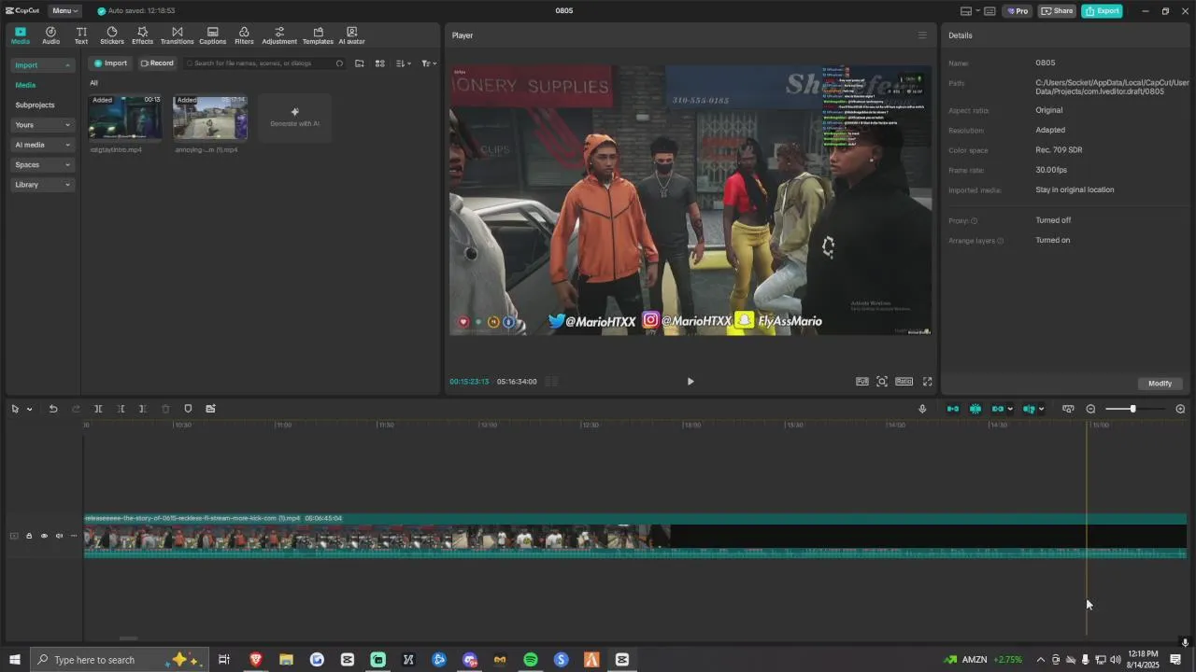Click the Full quality preview button
The height and width of the screenshot is (672, 1196).
coord(861,382)
